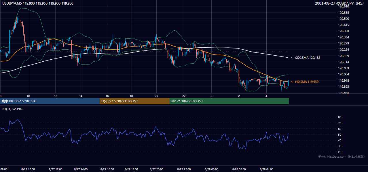The width and height of the screenshot is (368, 172).
Task: Select the London 15:30-21:00 JST session bar
Action: pyautogui.click(x=135, y=101)
